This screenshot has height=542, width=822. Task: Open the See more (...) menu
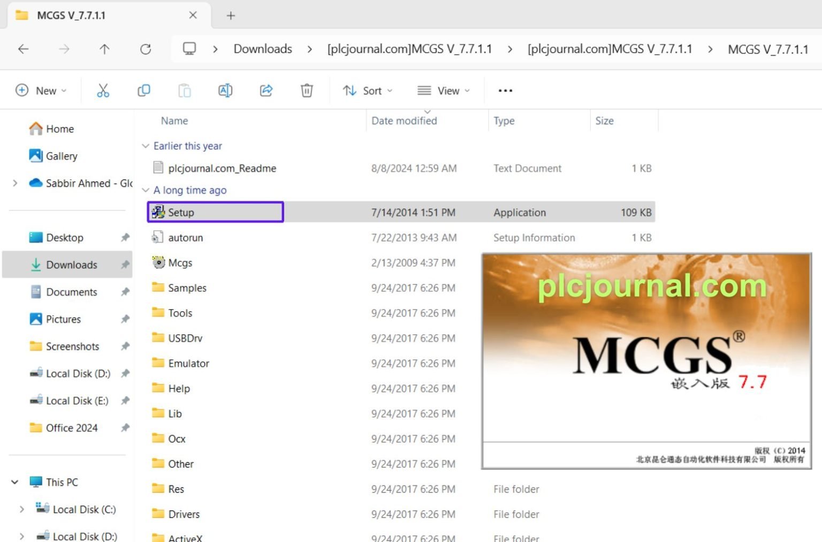click(x=504, y=90)
